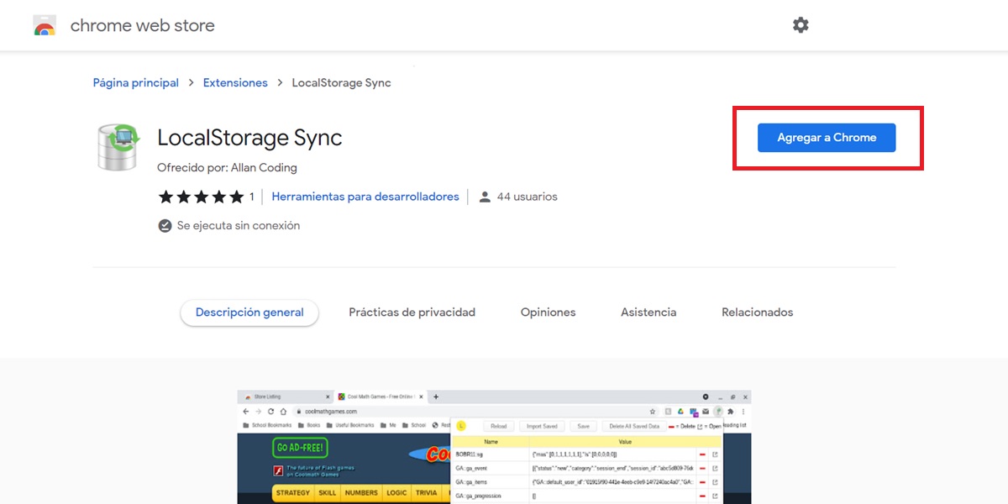
Task: Open the Prácticas de privacidad tab
Action: [x=412, y=312]
